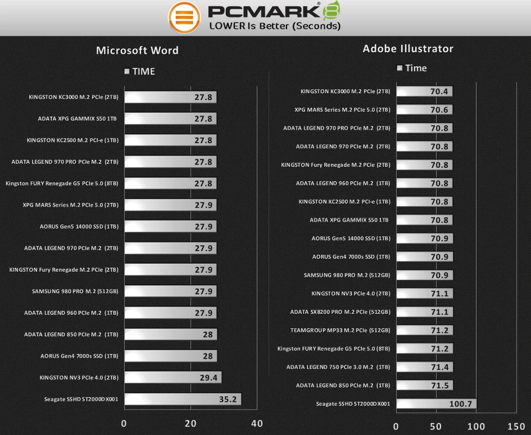Click the Seagate SSHD 100.7 bar

click(436, 404)
